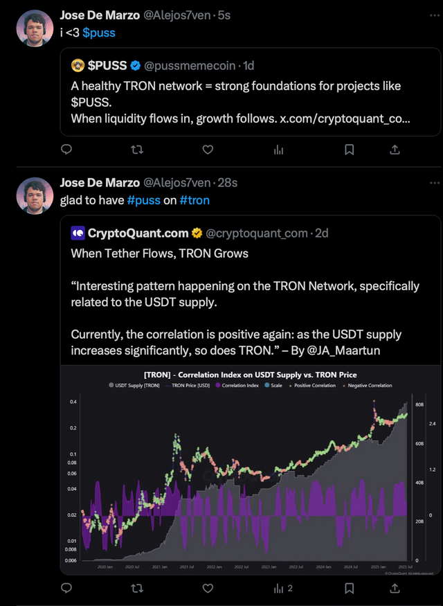Open the #puss hashtag
This screenshot has height=606, width=443.
[144, 200]
